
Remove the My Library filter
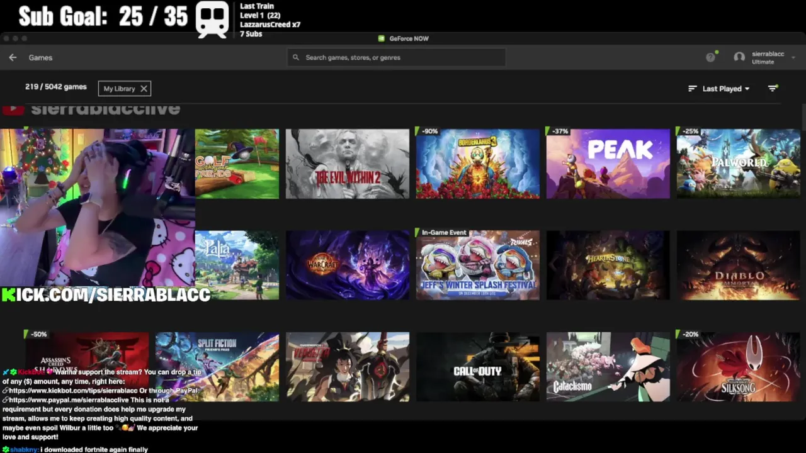(144, 89)
